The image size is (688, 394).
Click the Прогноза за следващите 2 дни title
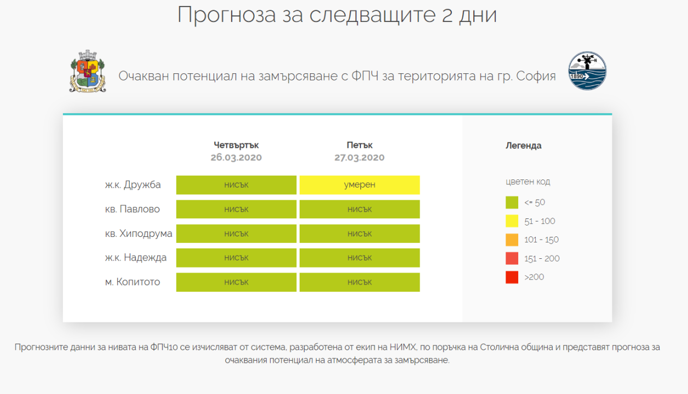[x=337, y=15]
